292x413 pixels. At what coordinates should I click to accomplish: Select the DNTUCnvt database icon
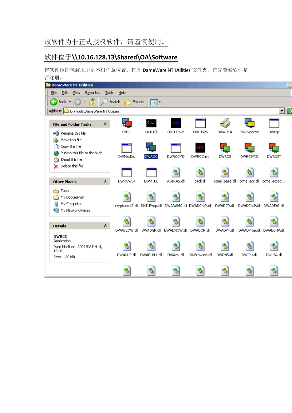pyautogui.click(x=176, y=124)
